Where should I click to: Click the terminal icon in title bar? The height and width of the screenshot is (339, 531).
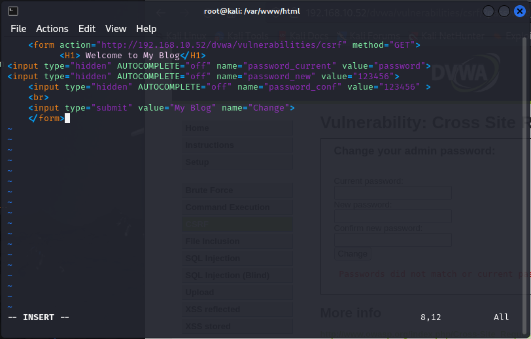click(13, 11)
